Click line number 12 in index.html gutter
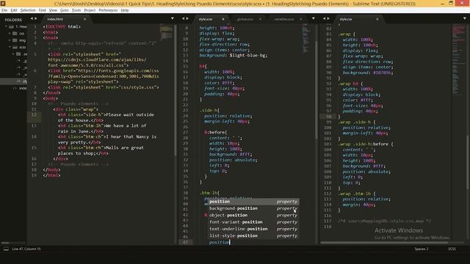Image resolution: width=470 pixels, height=264 pixels. [x=34, y=114]
